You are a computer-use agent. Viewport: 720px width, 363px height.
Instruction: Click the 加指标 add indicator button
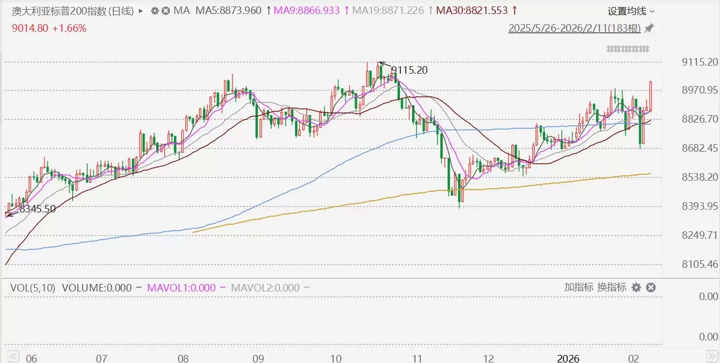point(578,287)
